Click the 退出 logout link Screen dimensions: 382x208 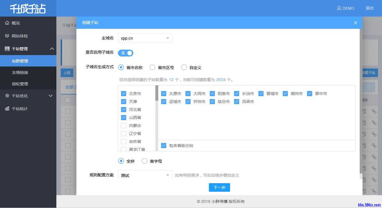[x=369, y=8]
